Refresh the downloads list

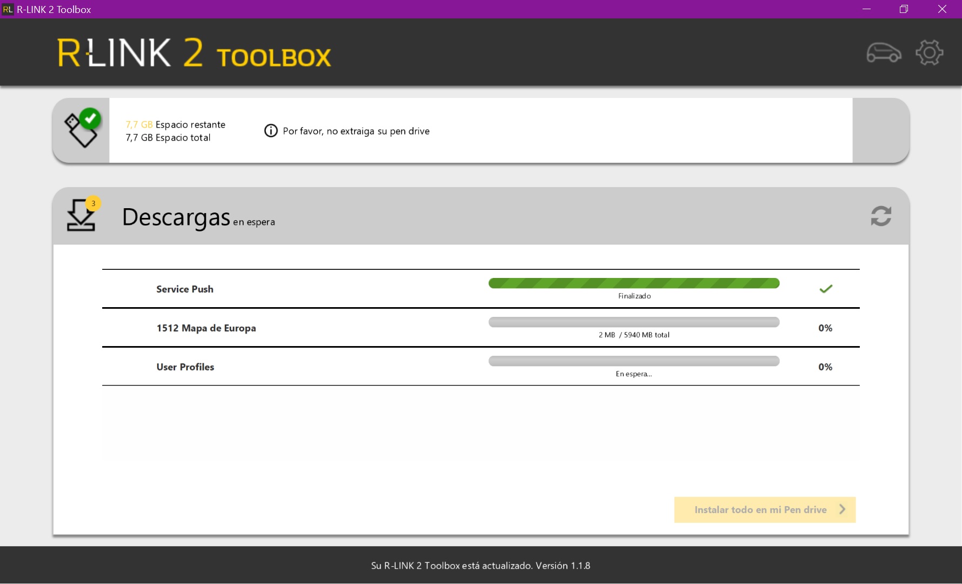(x=880, y=216)
